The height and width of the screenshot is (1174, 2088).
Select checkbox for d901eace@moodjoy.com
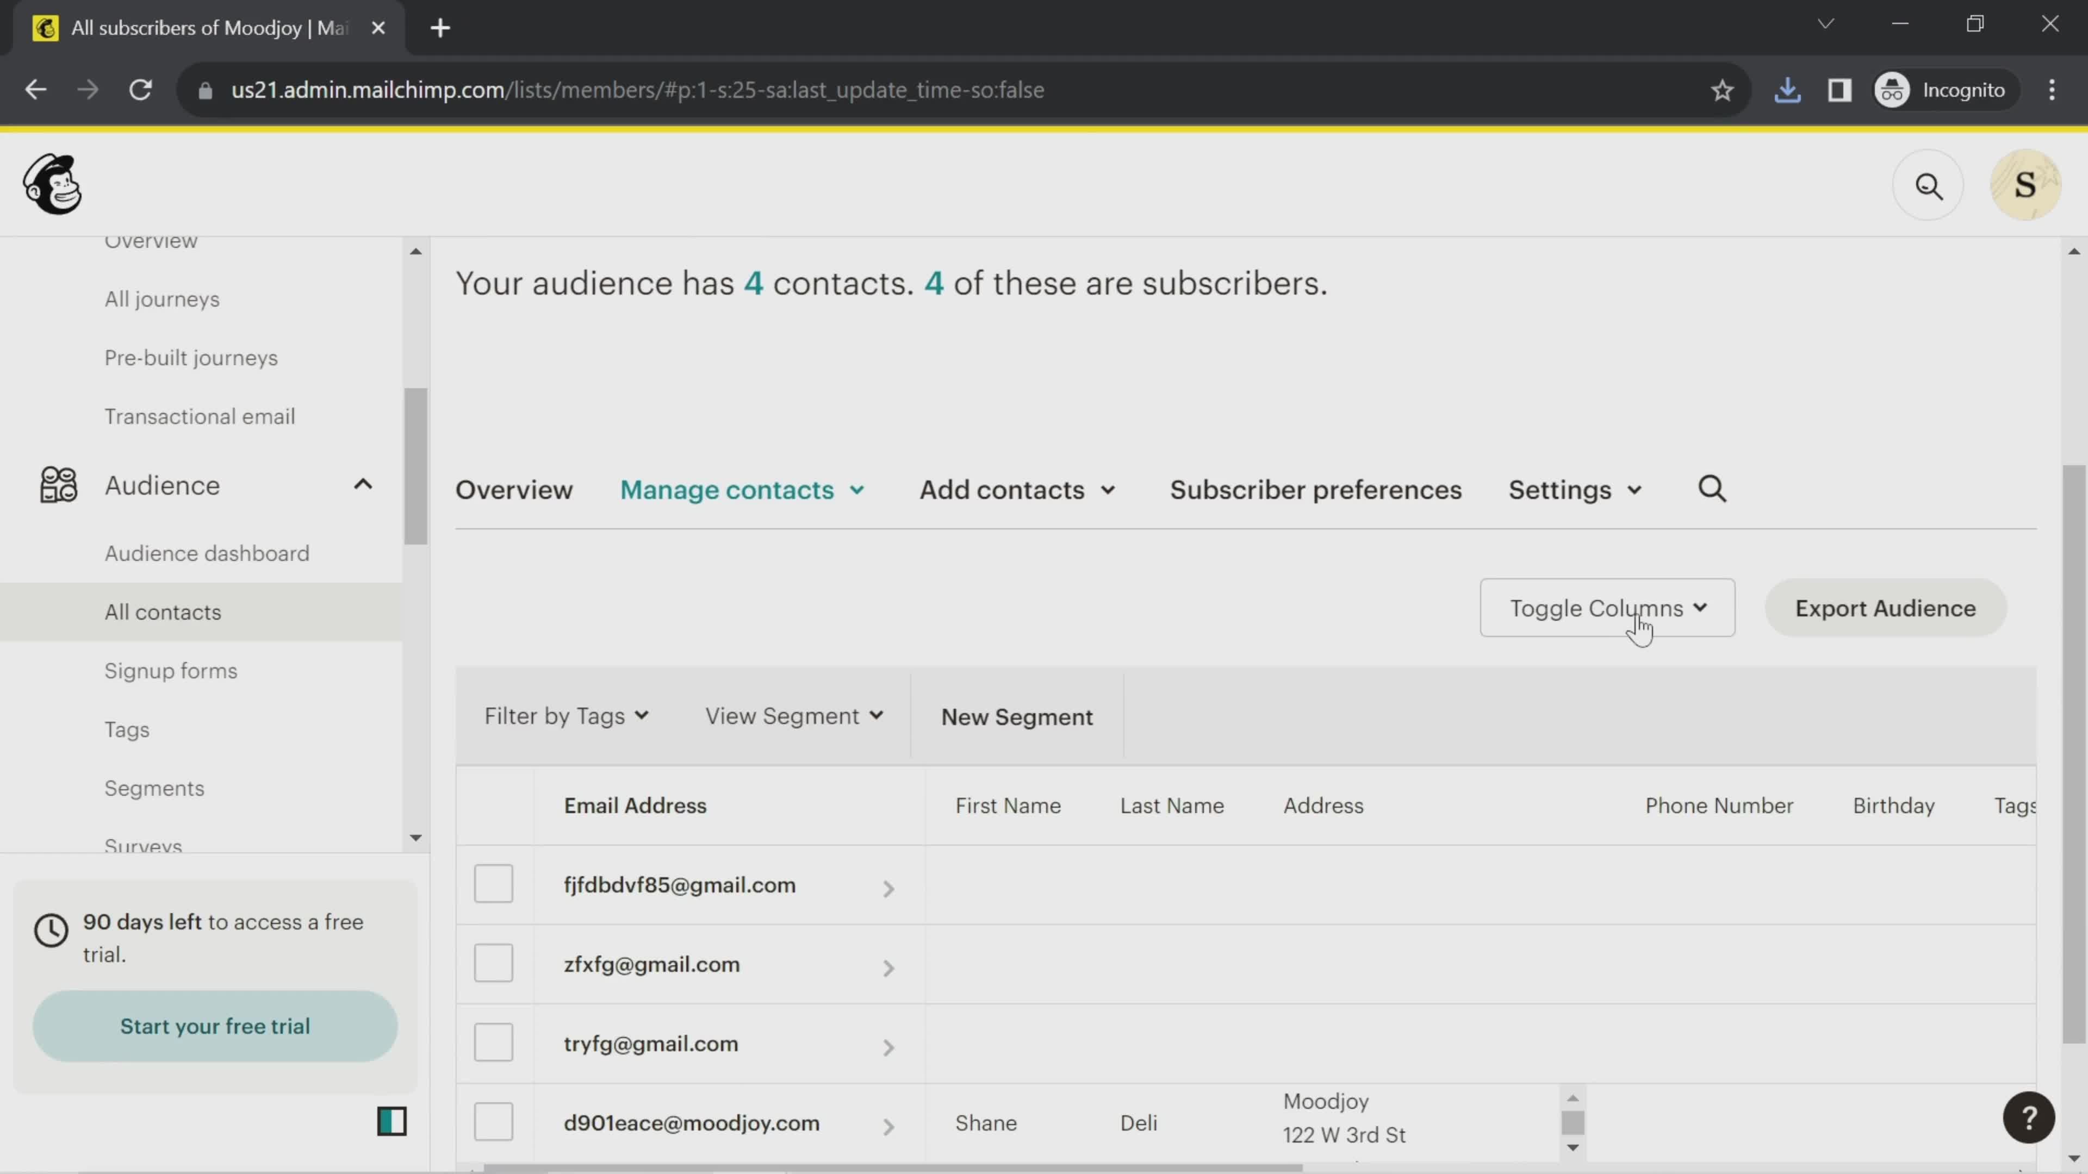[494, 1121]
